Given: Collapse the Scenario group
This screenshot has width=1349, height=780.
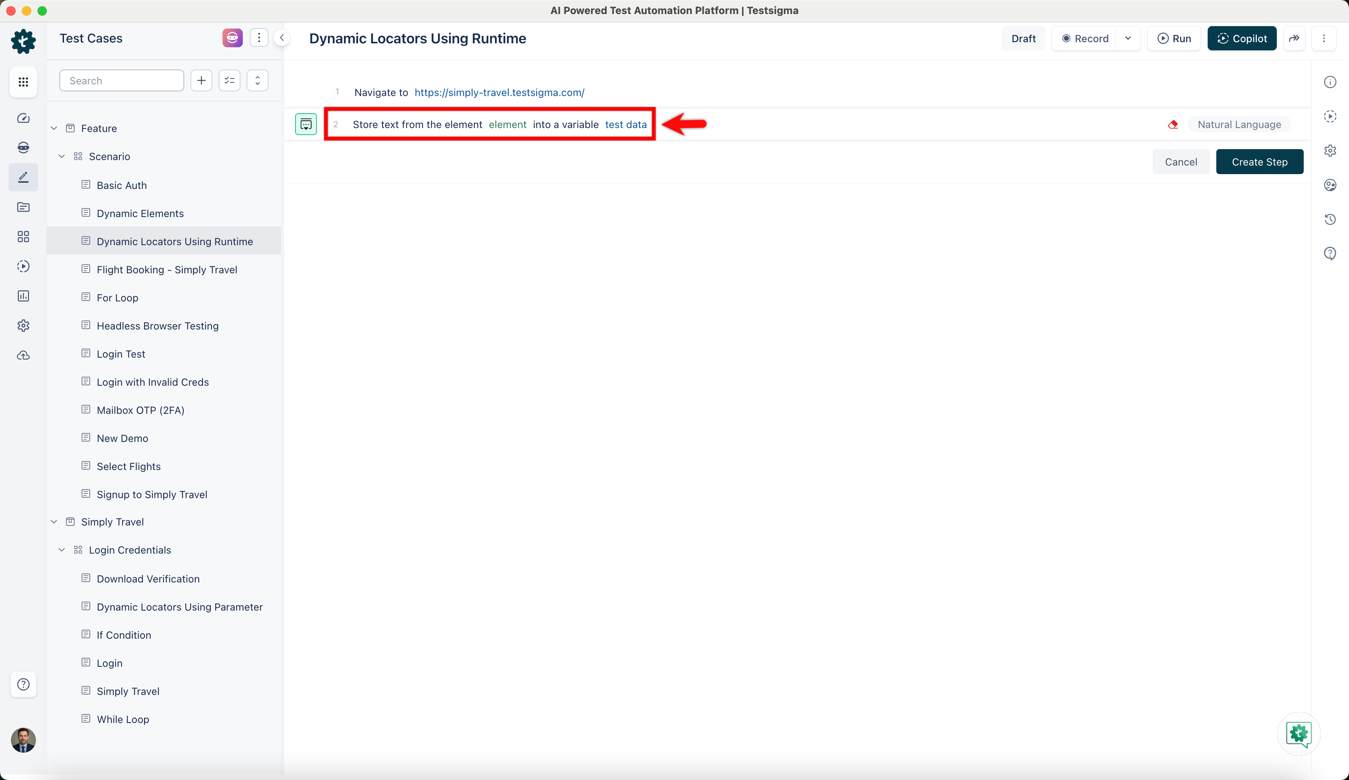Looking at the screenshot, I should coord(62,156).
